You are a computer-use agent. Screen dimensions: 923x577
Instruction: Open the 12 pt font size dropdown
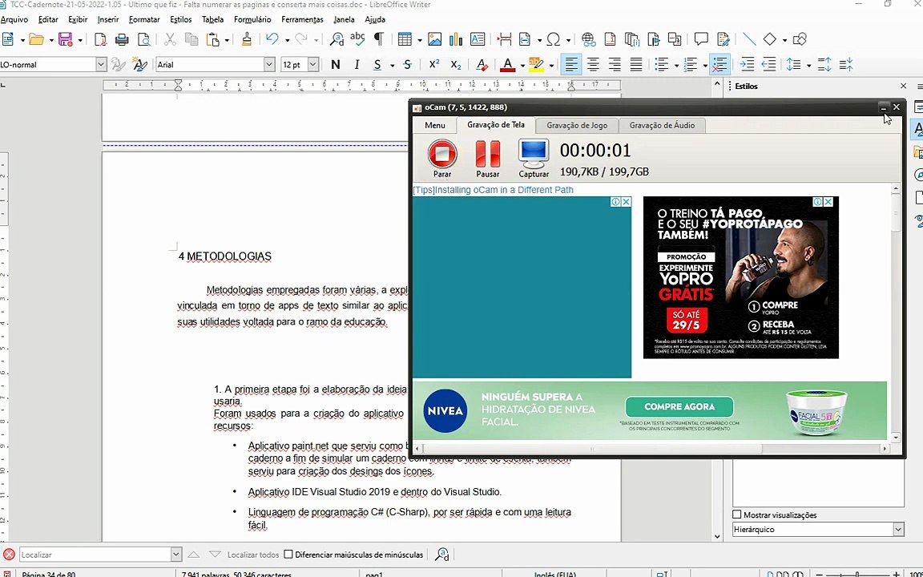tap(313, 65)
